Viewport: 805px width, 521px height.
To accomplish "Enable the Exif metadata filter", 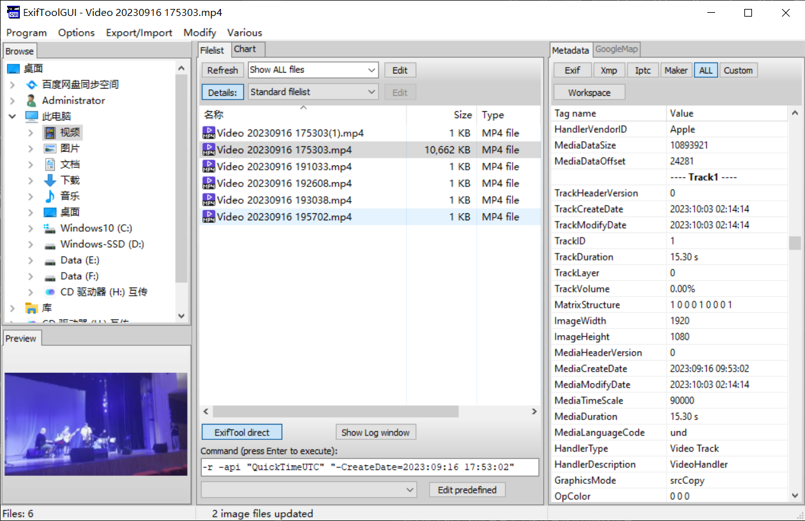I will pyautogui.click(x=572, y=70).
